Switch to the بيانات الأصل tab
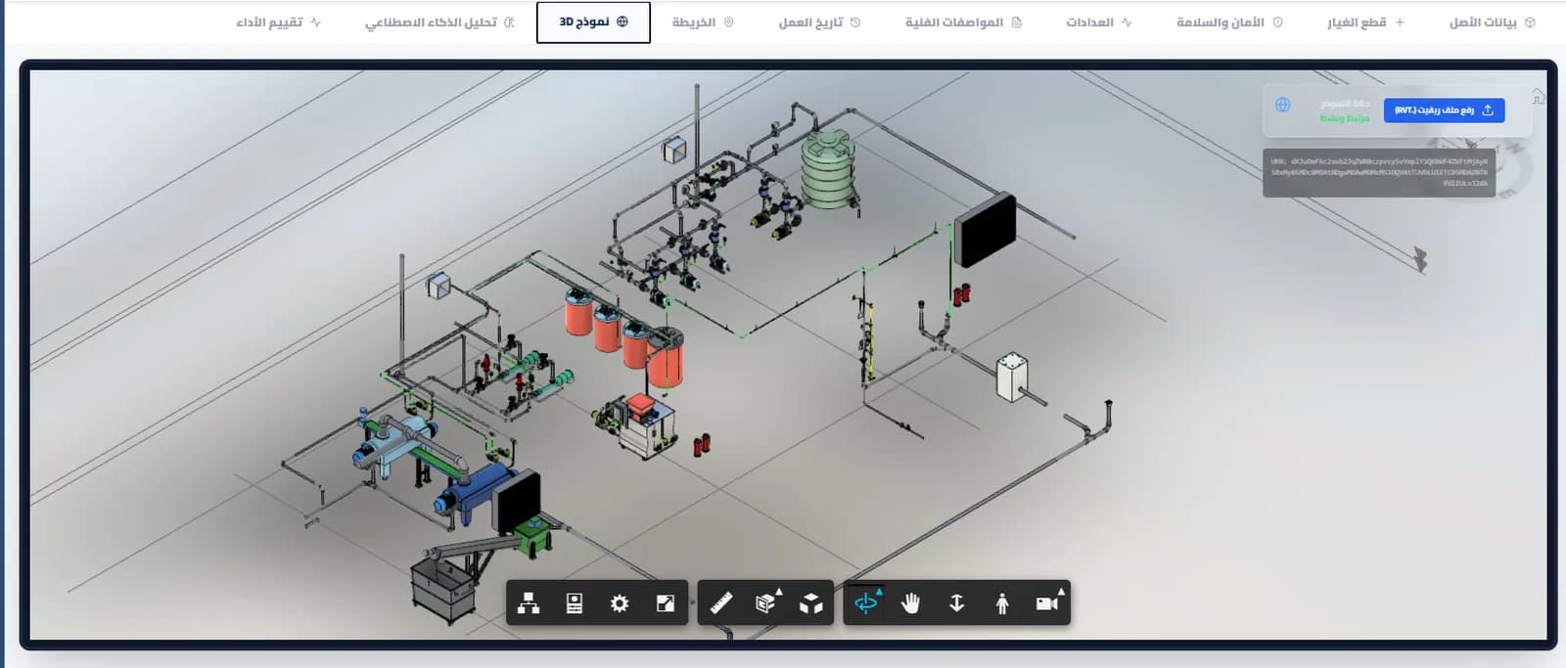Screen dimensions: 1566x668 (1492, 22)
